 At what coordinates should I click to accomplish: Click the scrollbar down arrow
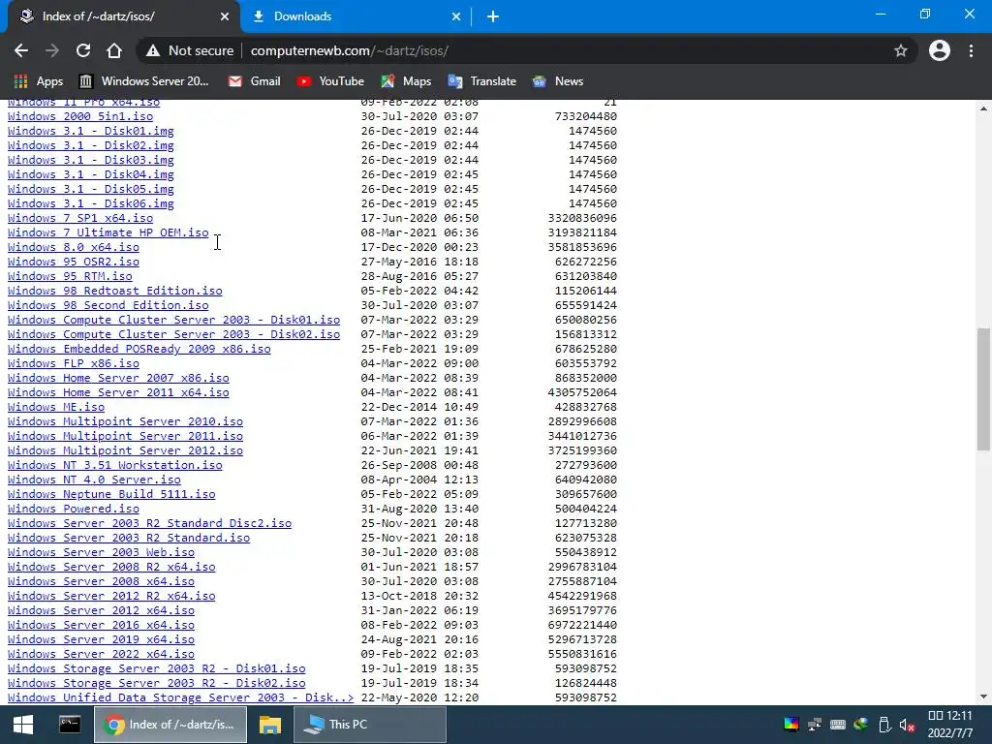tap(983, 697)
